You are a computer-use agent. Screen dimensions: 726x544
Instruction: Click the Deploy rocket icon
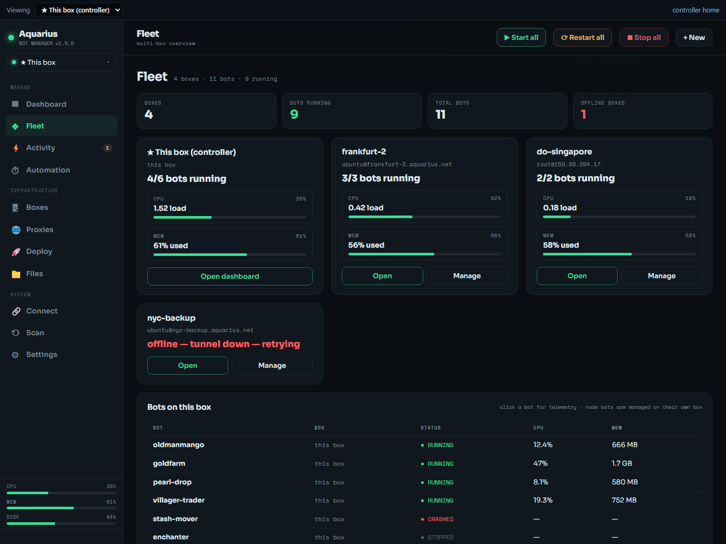point(16,251)
